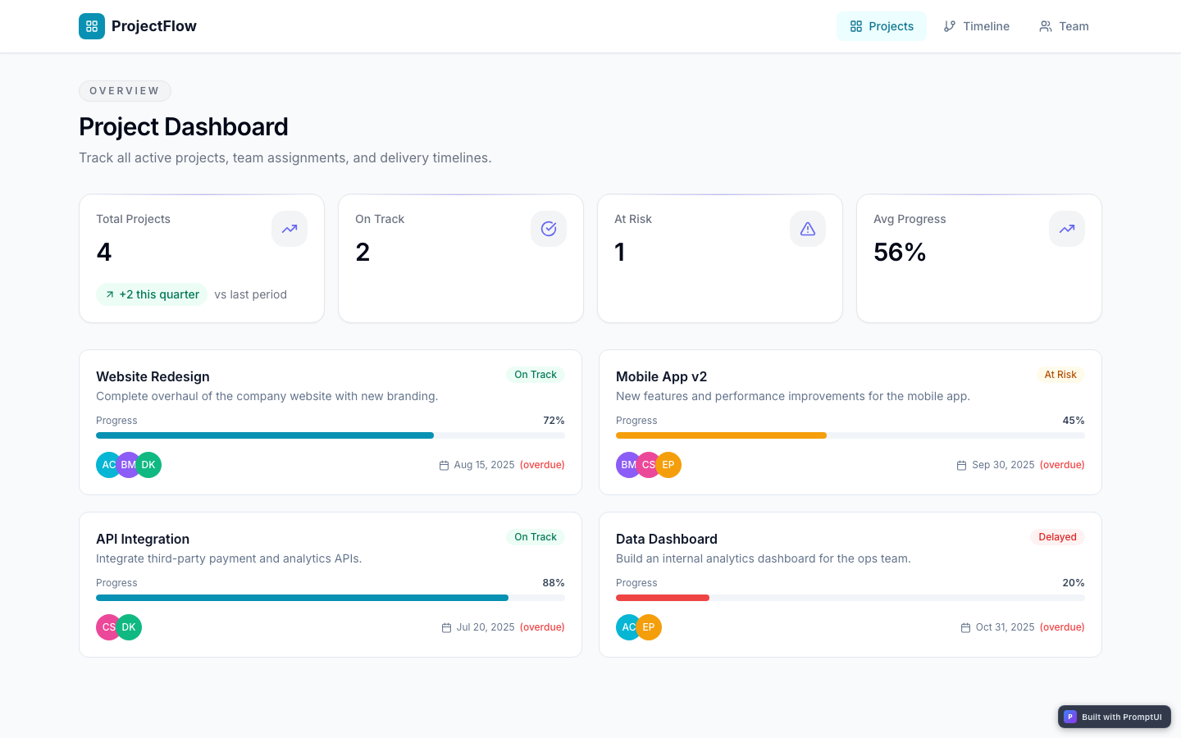Click calendar icon beside Sep 30, 2025
The image size is (1181, 738).
click(961, 465)
